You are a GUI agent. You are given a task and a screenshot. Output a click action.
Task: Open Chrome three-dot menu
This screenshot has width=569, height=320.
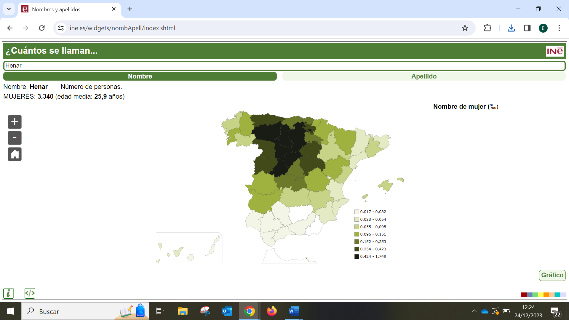pyautogui.click(x=559, y=28)
